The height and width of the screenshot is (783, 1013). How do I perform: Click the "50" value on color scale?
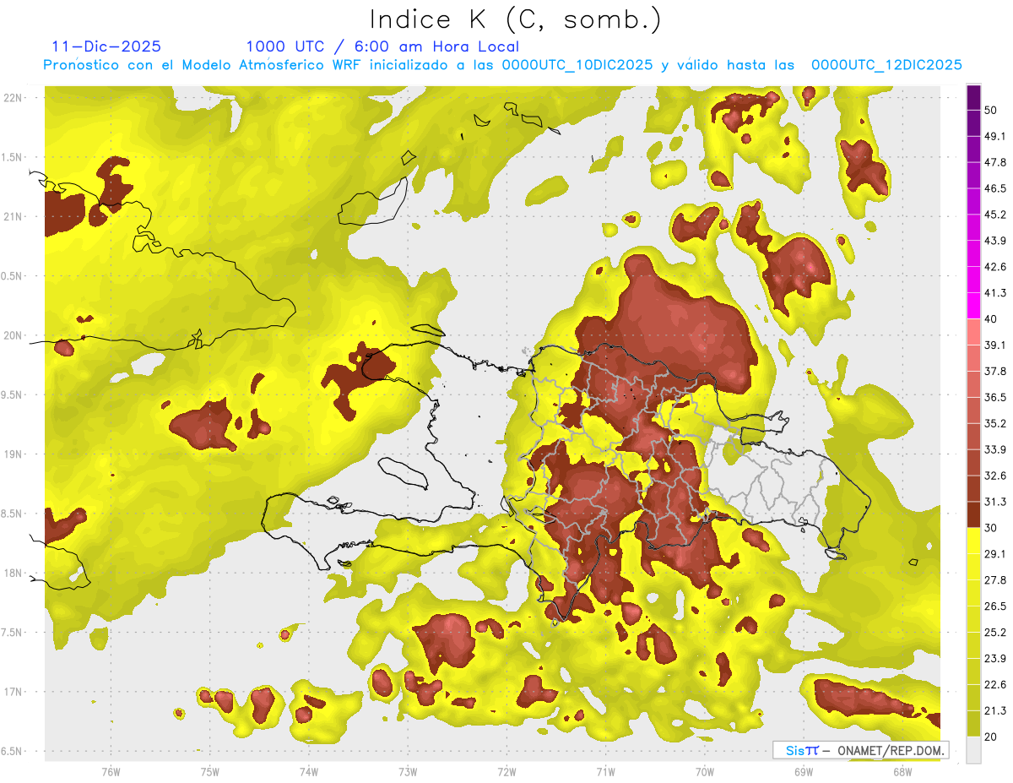point(991,110)
